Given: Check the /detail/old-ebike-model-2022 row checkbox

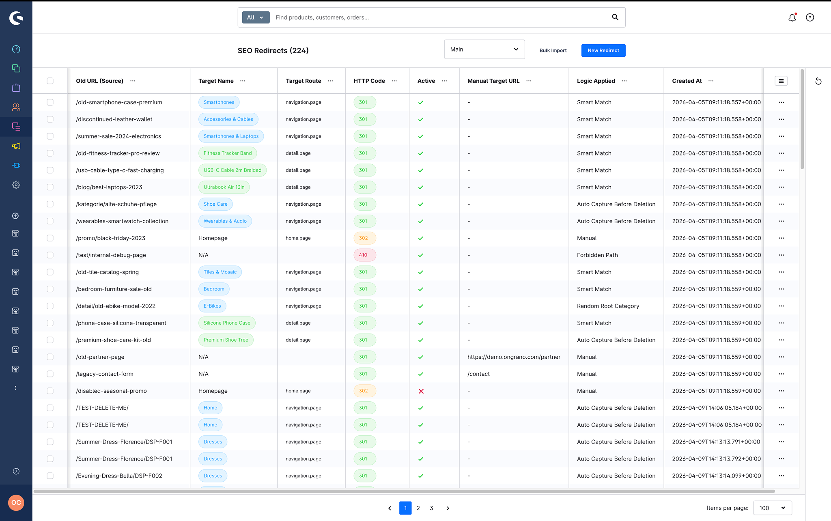Looking at the screenshot, I should pyautogui.click(x=50, y=306).
